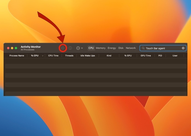Switch to the CPU tab
This screenshot has width=191, height=136.
coord(91,48)
